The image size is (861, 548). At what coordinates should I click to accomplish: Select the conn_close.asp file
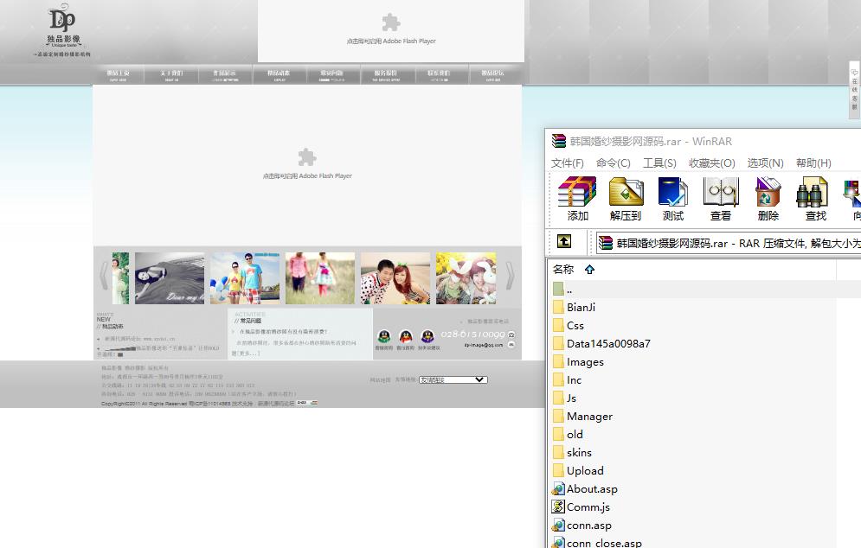[597, 542]
